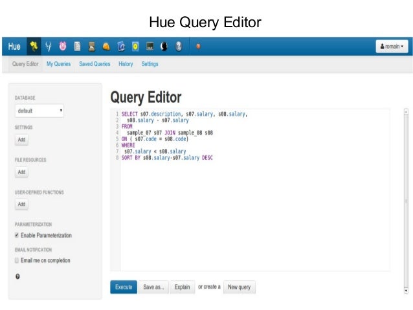This screenshot has height=310, width=413.
Task: Click the JOIN keyword on line 4
Action: click(170, 133)
